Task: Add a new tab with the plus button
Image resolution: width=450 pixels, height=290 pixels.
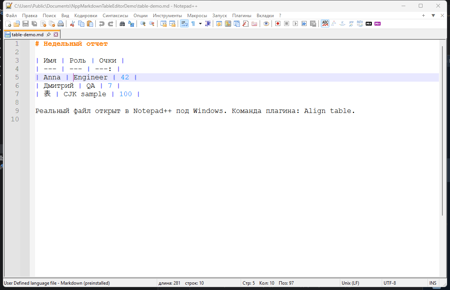Action: tap(423, 16)
